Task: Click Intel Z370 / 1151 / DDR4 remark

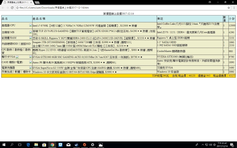Action: 186,32
